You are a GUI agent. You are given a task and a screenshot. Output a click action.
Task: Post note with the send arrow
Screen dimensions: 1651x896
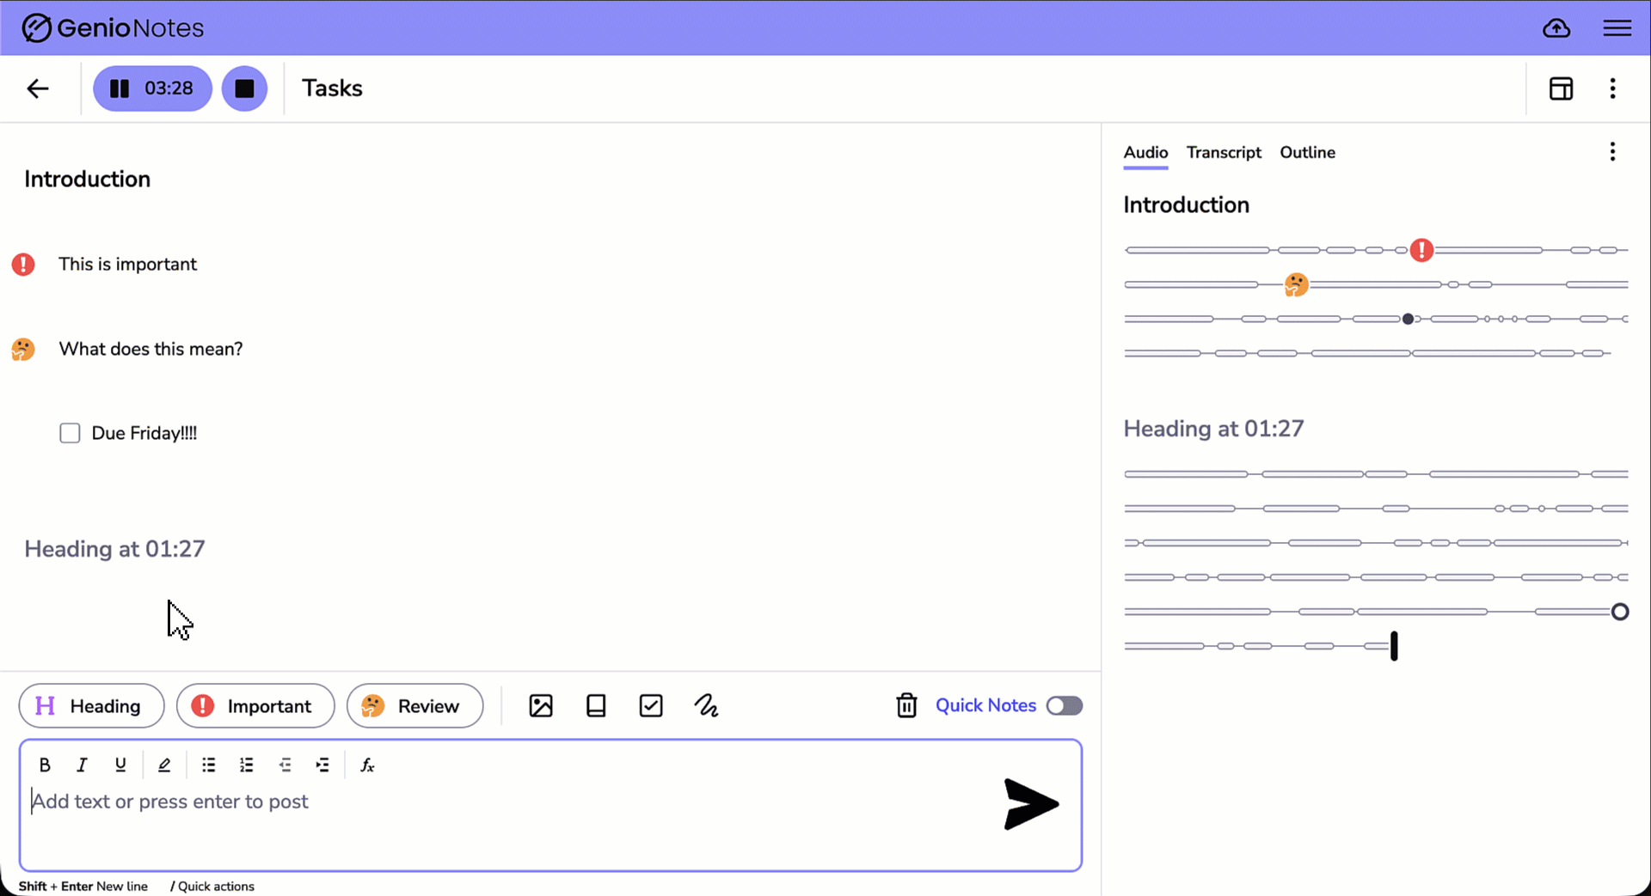click(1031, 804)
